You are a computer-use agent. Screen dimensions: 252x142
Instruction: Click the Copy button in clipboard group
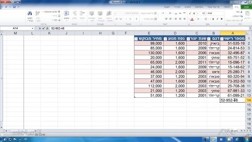[x=238, y=16]
